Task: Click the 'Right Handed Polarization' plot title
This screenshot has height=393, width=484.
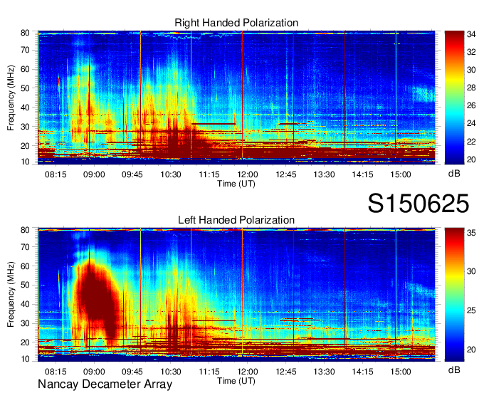Action: coord(236,23)
